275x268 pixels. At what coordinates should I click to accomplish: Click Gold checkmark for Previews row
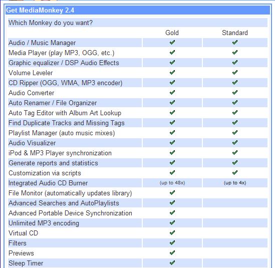172,253
